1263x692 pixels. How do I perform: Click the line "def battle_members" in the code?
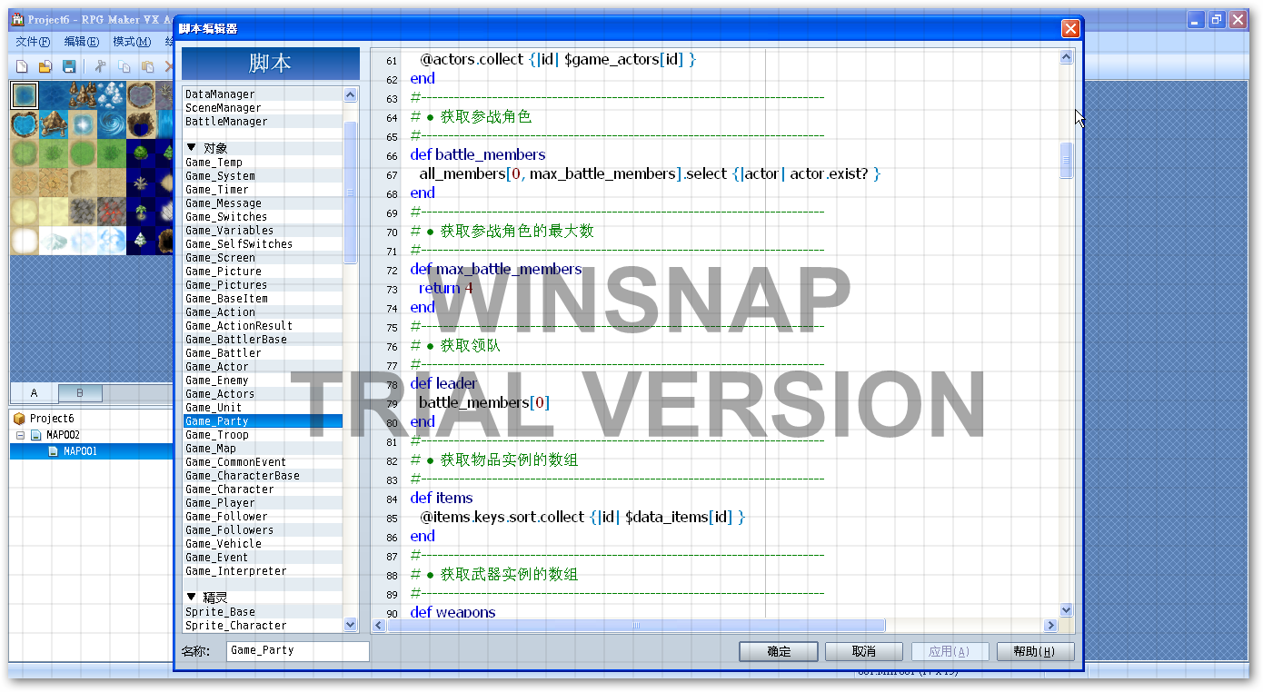tap(478, 154)
